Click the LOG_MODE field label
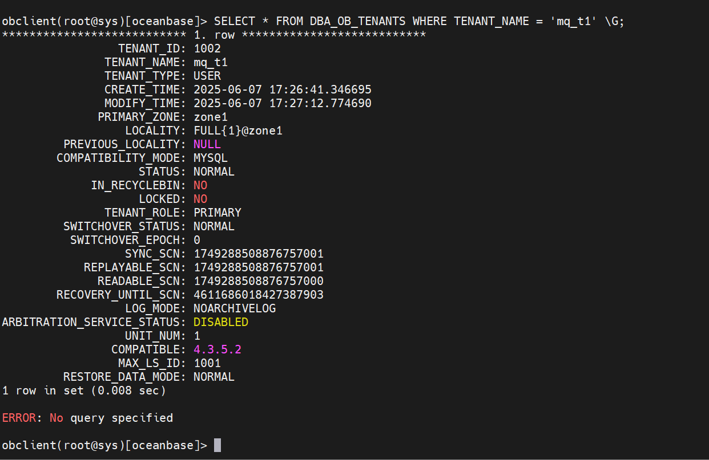This screenshot has height=460, width=709. pyautogui.click(x=156, y=308)
